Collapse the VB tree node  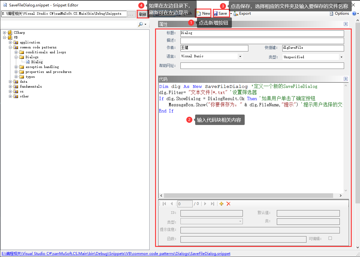click(x=4, y=37)
